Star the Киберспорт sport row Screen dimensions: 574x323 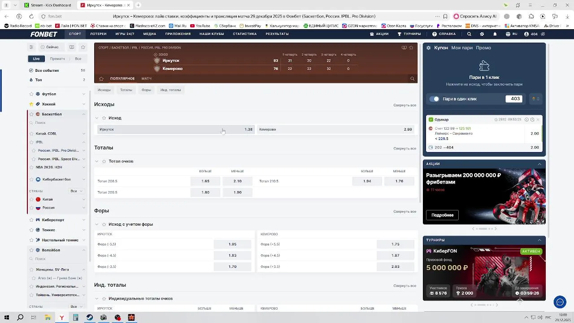pos(31,220)
